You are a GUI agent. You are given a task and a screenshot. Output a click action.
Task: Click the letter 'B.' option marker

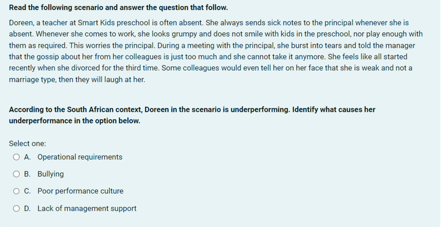point(27,174)
